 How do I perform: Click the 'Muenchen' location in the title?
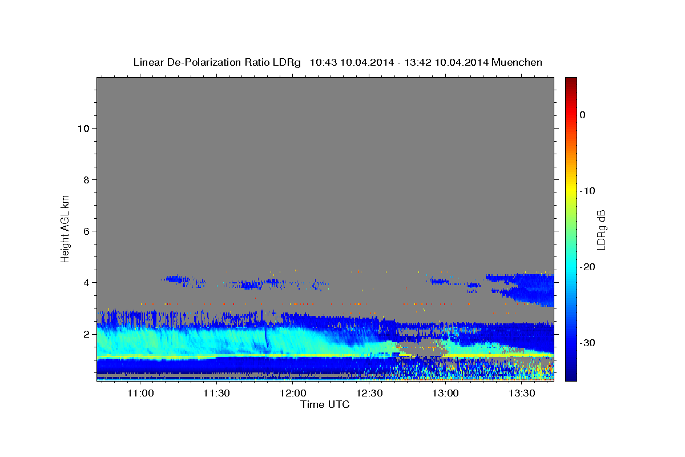pyautogui.click(x=517, y=62)
